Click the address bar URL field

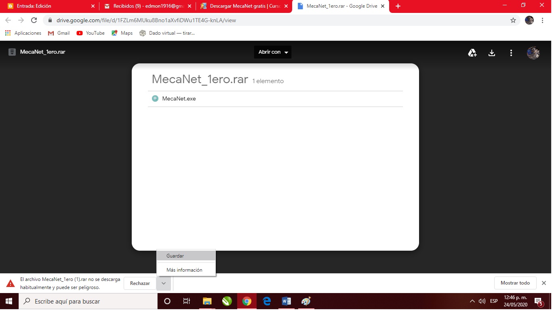point(281,20)
